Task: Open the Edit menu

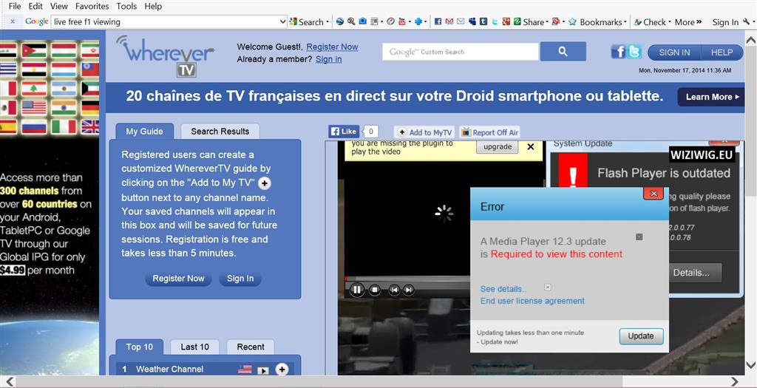Action: point(35,6)
